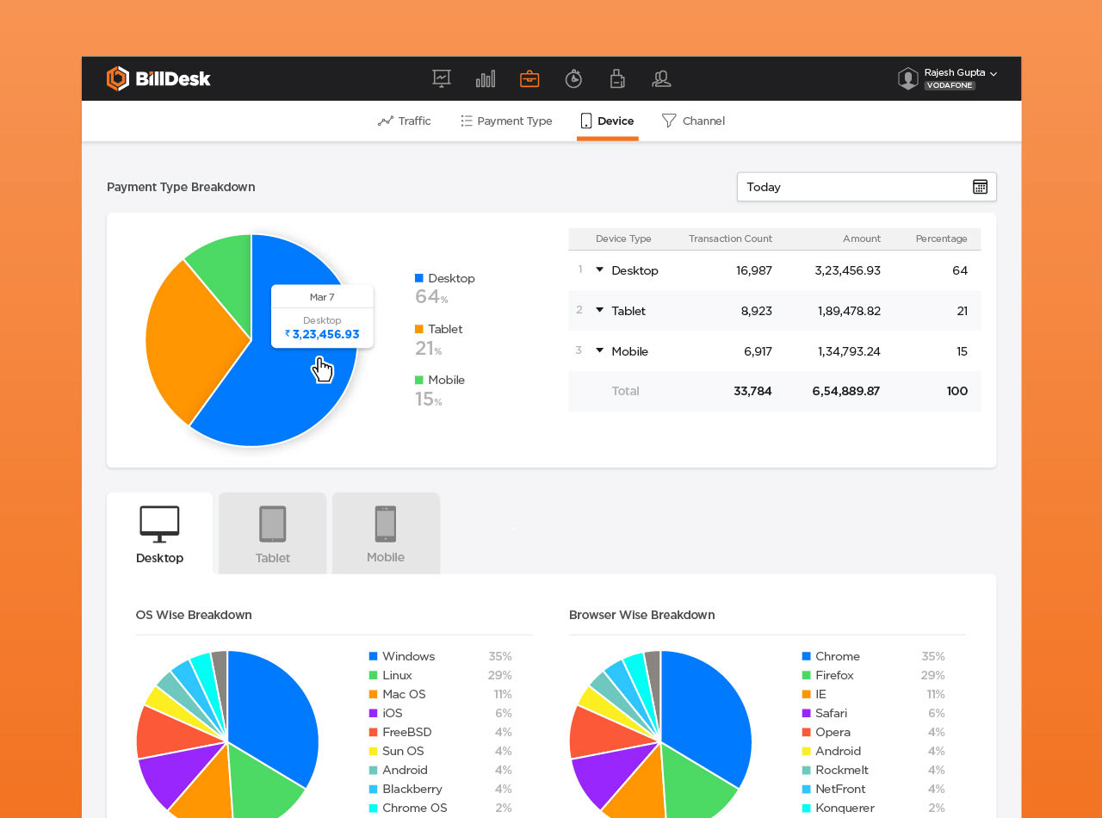
Task: Open the users icon in top nav
Action: point(661,79)
